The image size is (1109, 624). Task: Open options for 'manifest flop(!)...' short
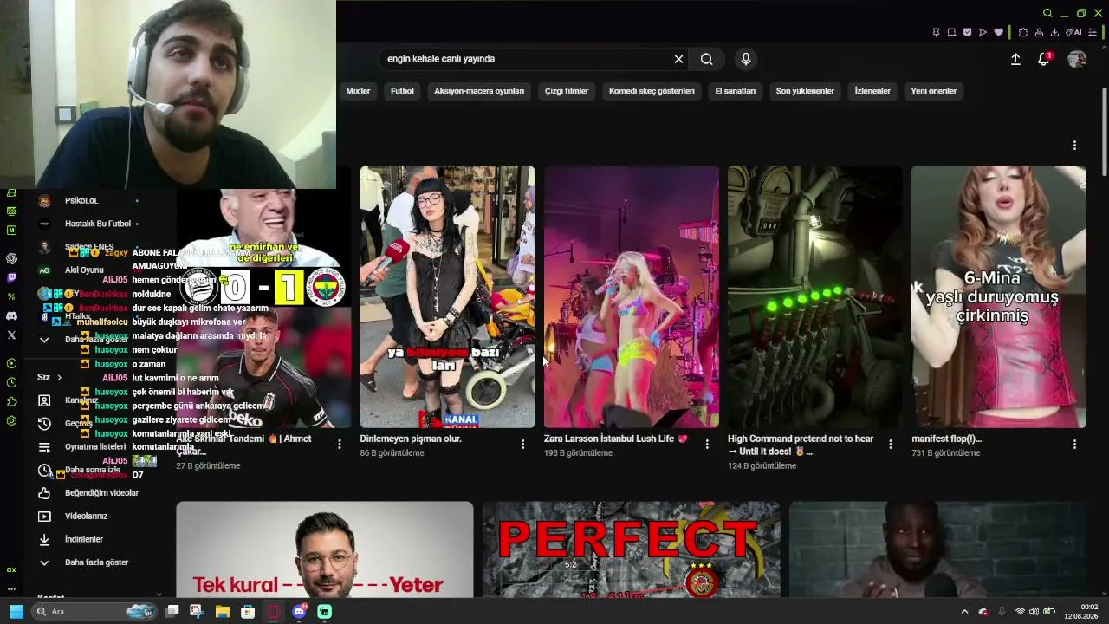coord(1074,445)
